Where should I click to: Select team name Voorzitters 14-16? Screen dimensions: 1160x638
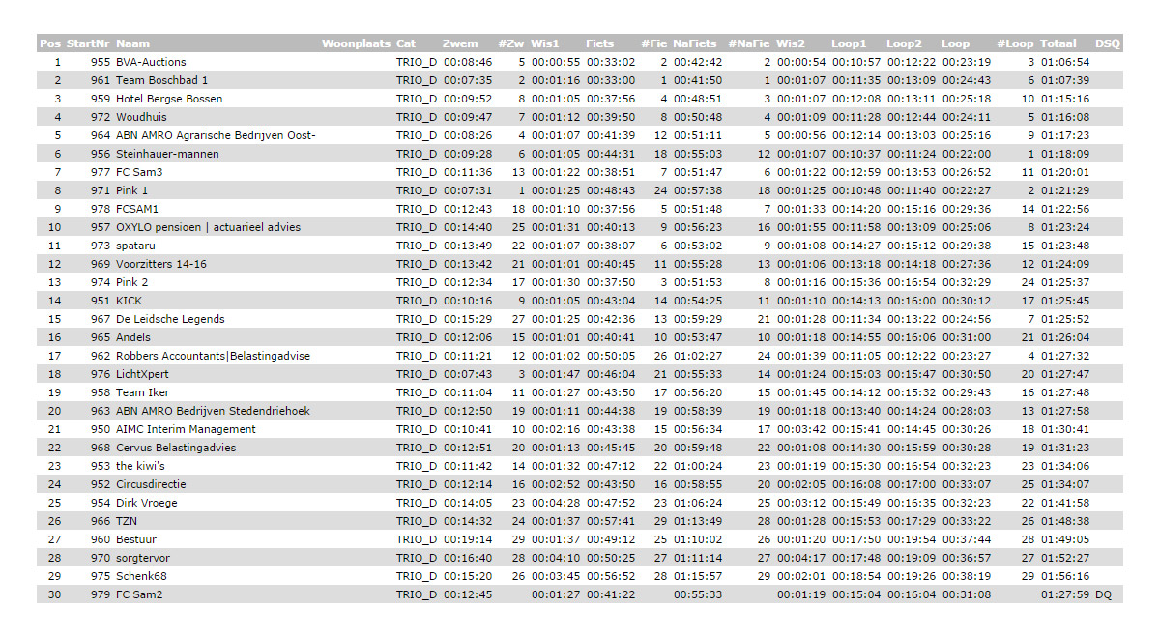(x=160, y=264)
